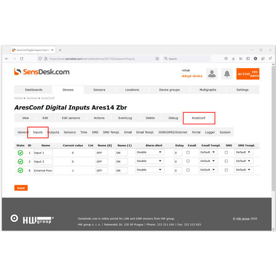
Task: Switch to the Outputs tab
Action: click(54, 132)
